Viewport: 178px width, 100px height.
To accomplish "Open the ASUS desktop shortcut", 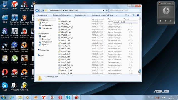I will click(x=5, y=19).
